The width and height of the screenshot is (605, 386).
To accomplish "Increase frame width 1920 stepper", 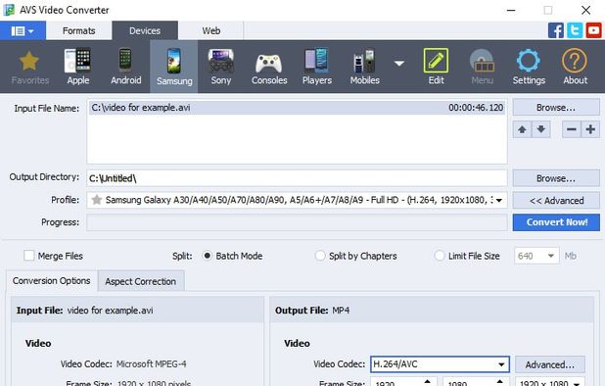I will (427, 381).
